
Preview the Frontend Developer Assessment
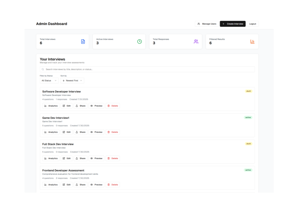point(96,185)
